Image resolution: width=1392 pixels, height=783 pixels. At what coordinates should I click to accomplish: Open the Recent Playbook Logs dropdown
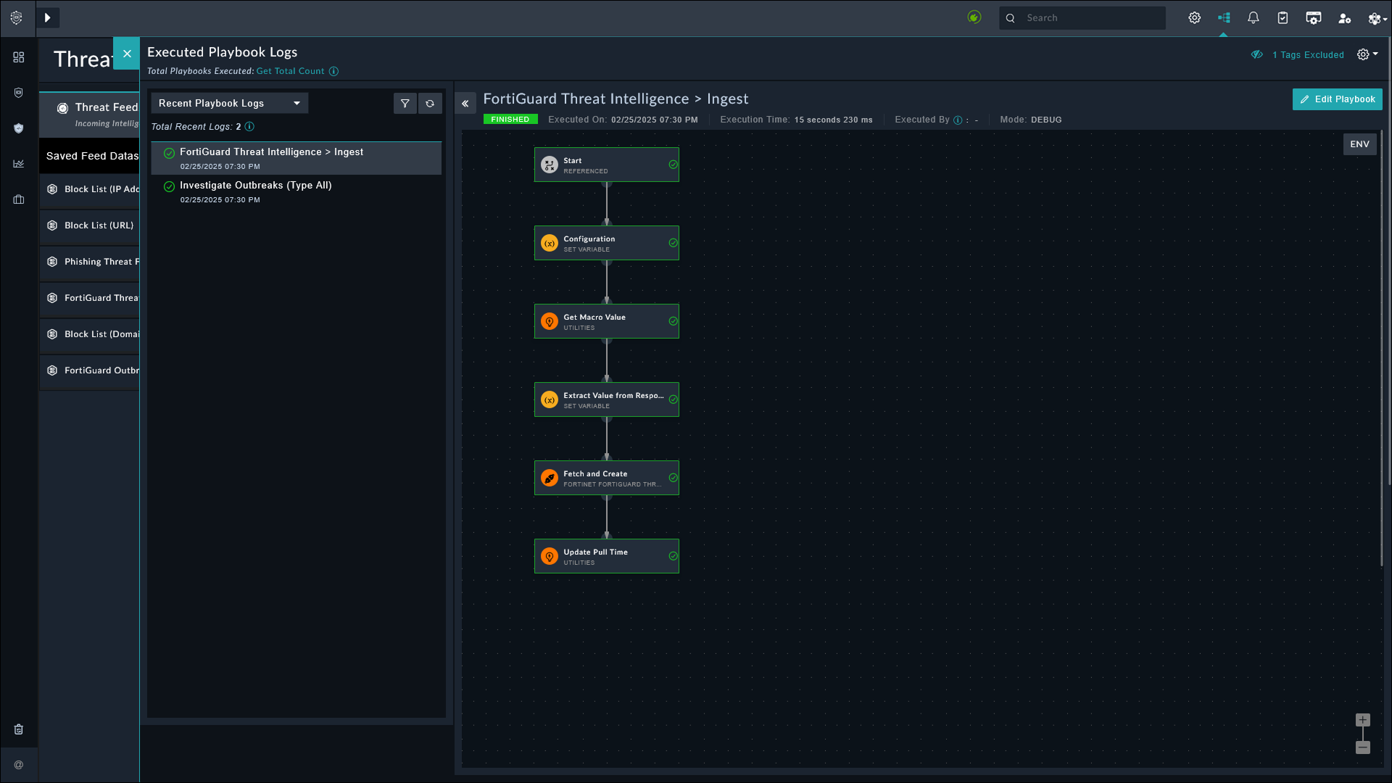pos(229,104)
